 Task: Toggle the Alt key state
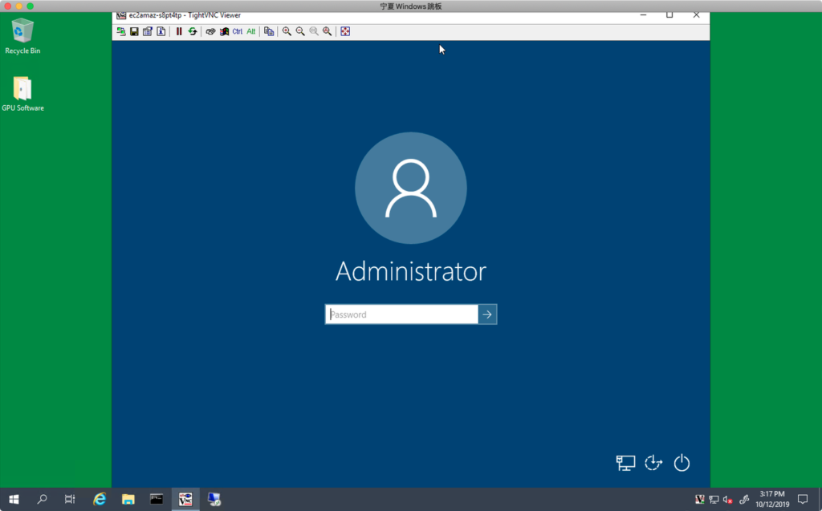pyautogui.click(x=251, y=31)
